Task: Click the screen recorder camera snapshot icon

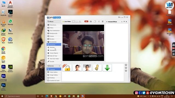Action: tap(173, 45)
